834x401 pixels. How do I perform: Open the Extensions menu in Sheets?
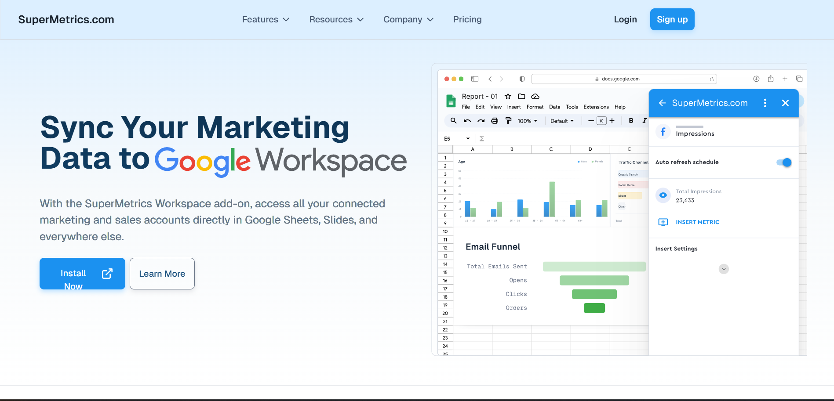(x=596, y=107)
